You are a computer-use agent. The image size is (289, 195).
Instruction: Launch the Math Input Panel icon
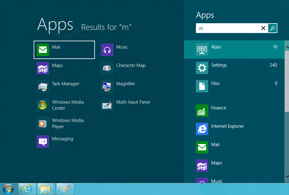[107, 105]
